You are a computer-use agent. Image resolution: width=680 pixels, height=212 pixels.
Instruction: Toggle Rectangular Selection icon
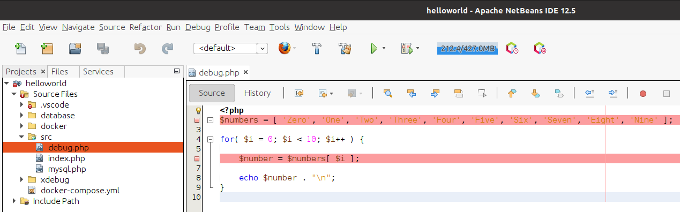point(482,93)
